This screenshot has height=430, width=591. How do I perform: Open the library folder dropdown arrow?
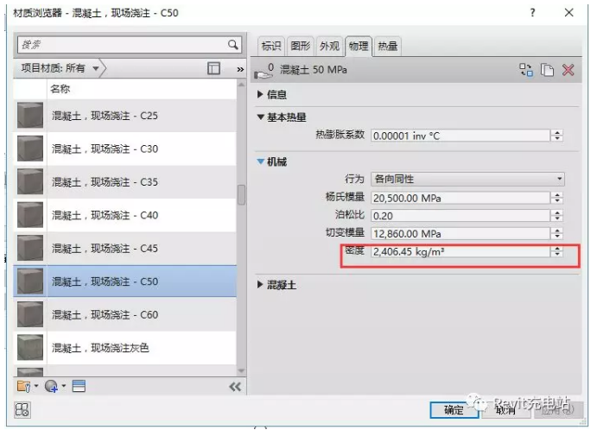click(x=36, y=386)
